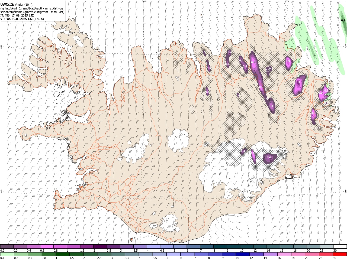The width and height of the screenshot is (347, 260).
Task: Select the palest green 0.1 swatch in the rain legend
Action: click(x=7, y=254)
